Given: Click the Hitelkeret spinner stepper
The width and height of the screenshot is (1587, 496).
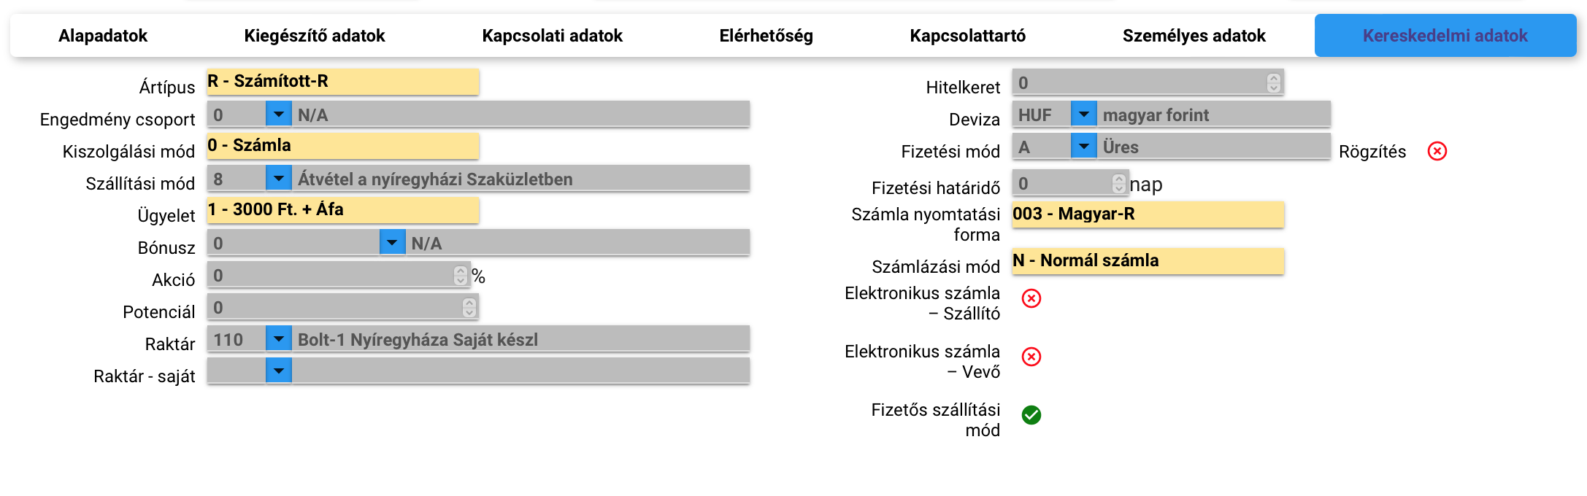Looking at the screenshot, I should pos(1273,82).
